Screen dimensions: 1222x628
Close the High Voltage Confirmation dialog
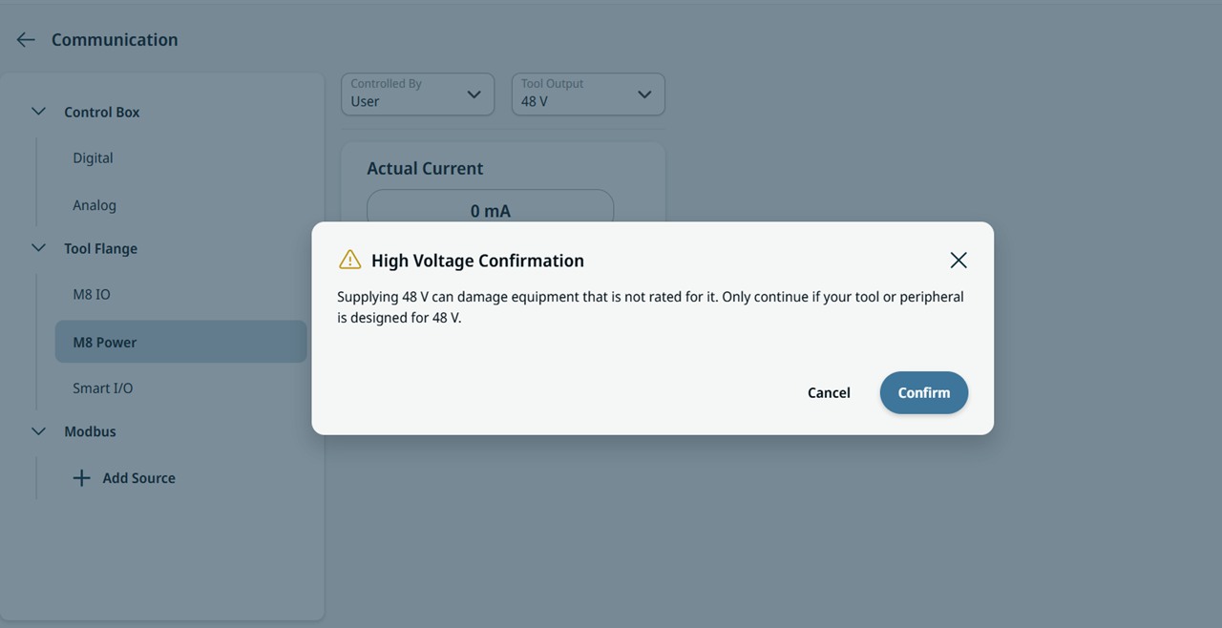[x=959, y=261]
